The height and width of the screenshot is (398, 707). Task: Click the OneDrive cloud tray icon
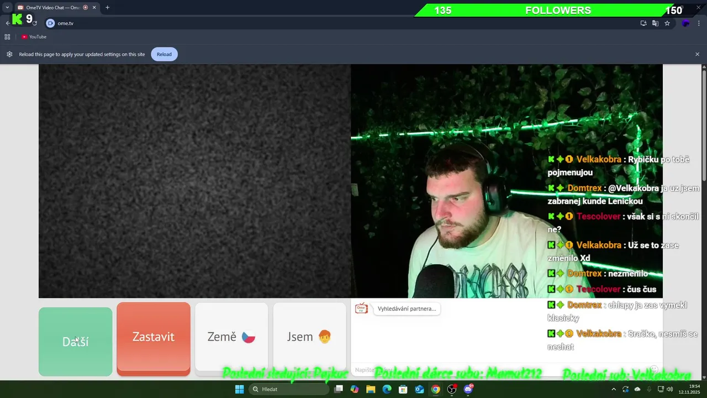click(637, 389)
